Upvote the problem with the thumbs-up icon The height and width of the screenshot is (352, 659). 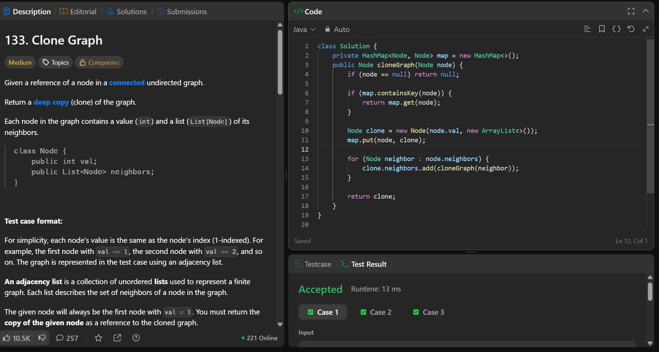(x=17, y=338)
